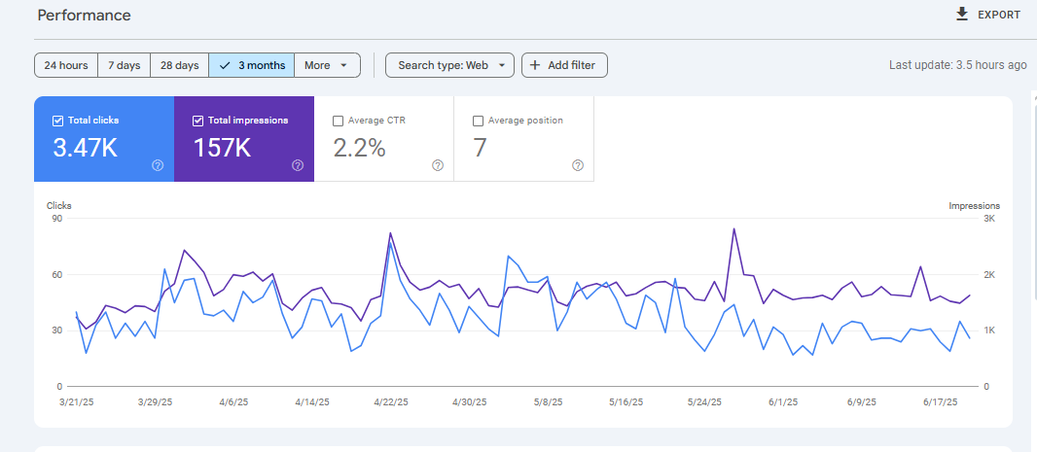Enable the Average position checkbox
Viewport: 1037px width, 452px height.
(479, 121)
